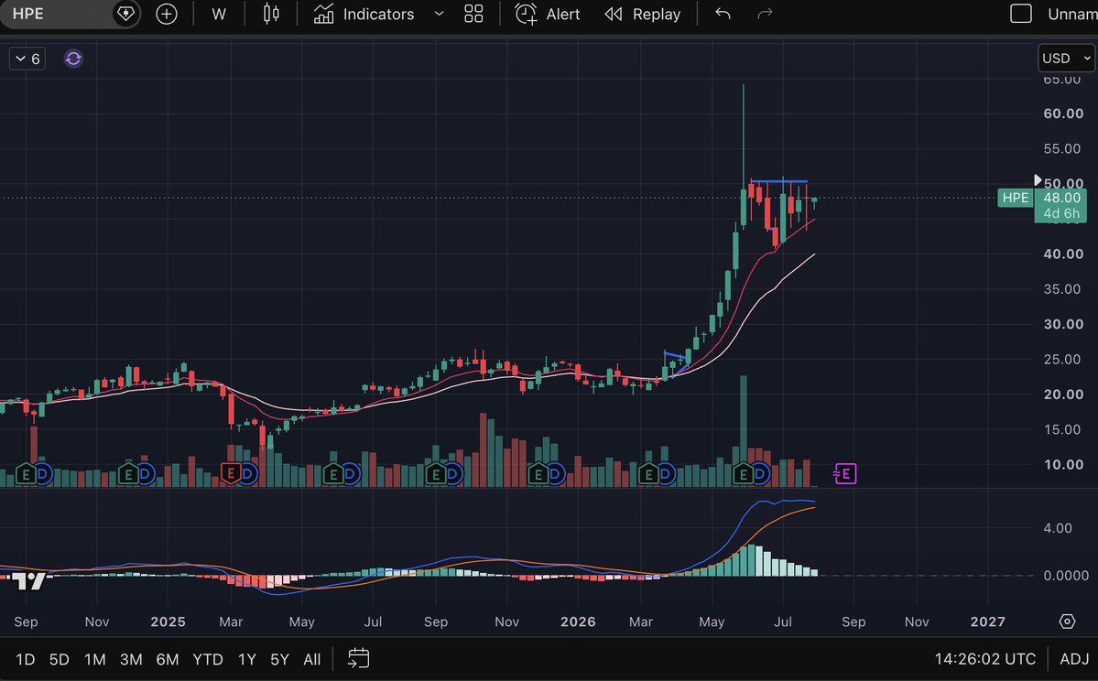
Task: Switch to the 5Y time range
Action: pos(279,659)
